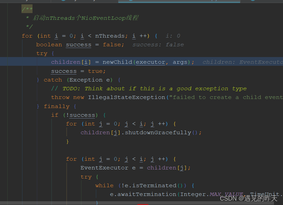Select the IllegalStateException class name
The width and height of the screenshot is (283, 205).
coord(126,97)
